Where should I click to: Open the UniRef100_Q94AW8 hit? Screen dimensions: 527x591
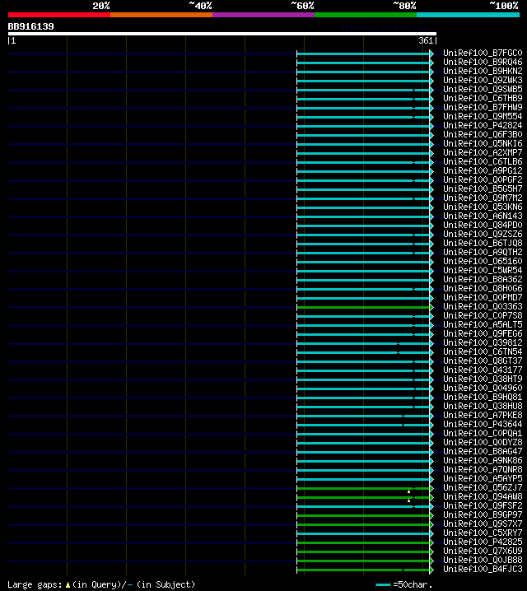tap(483, 496)
